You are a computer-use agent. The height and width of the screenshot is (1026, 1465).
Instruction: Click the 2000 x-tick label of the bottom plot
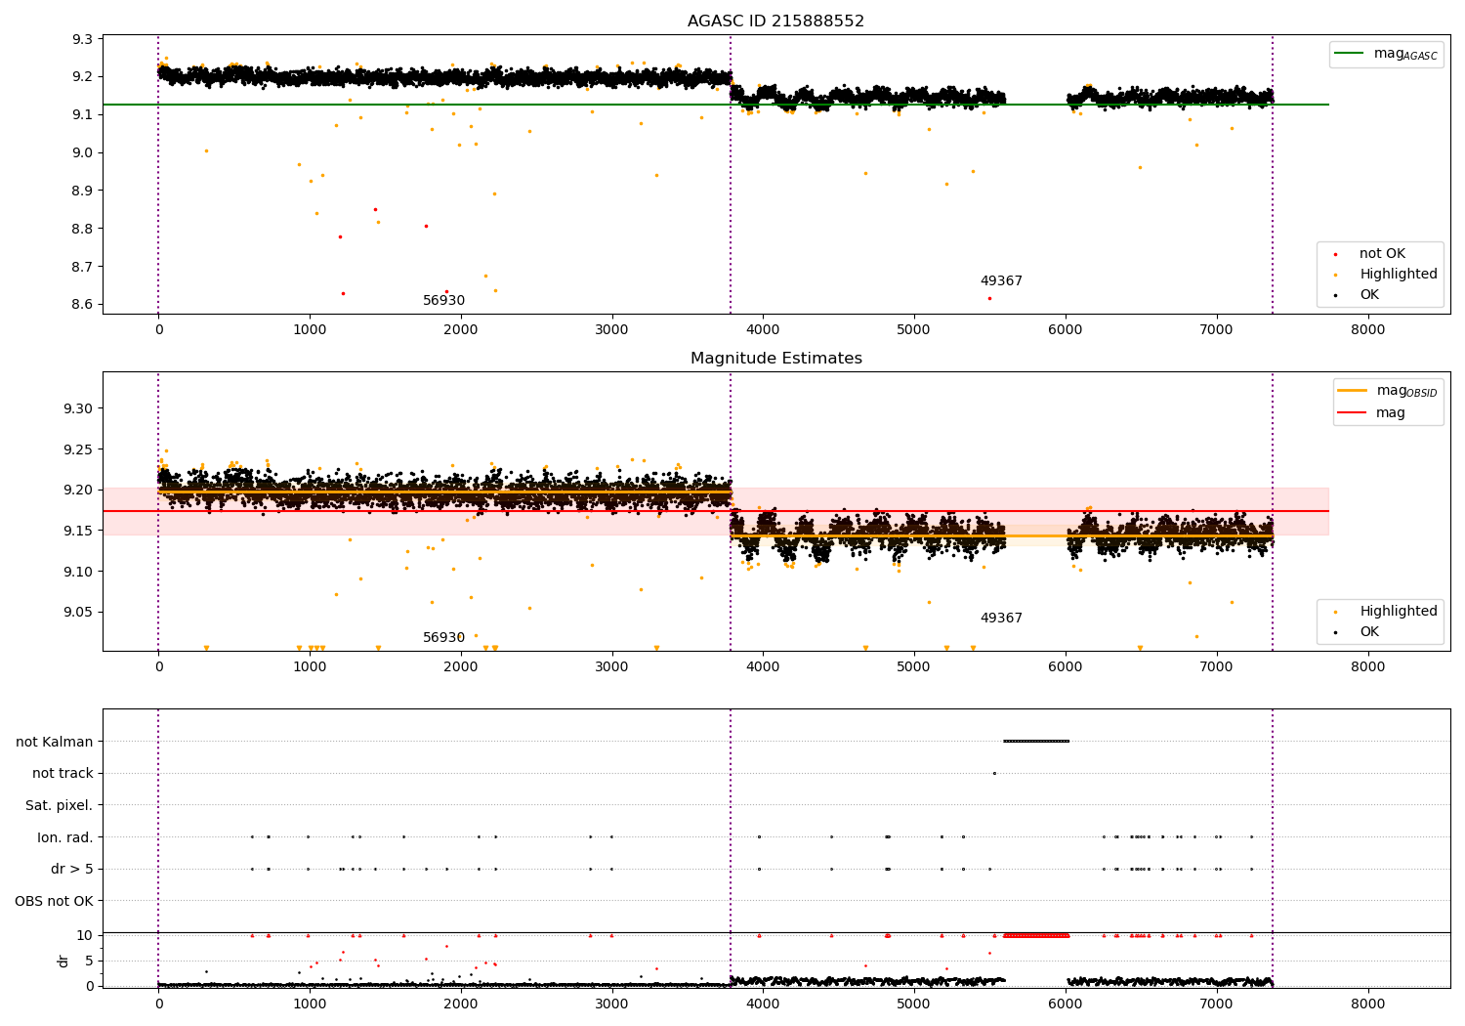[x=461, y=1005]
